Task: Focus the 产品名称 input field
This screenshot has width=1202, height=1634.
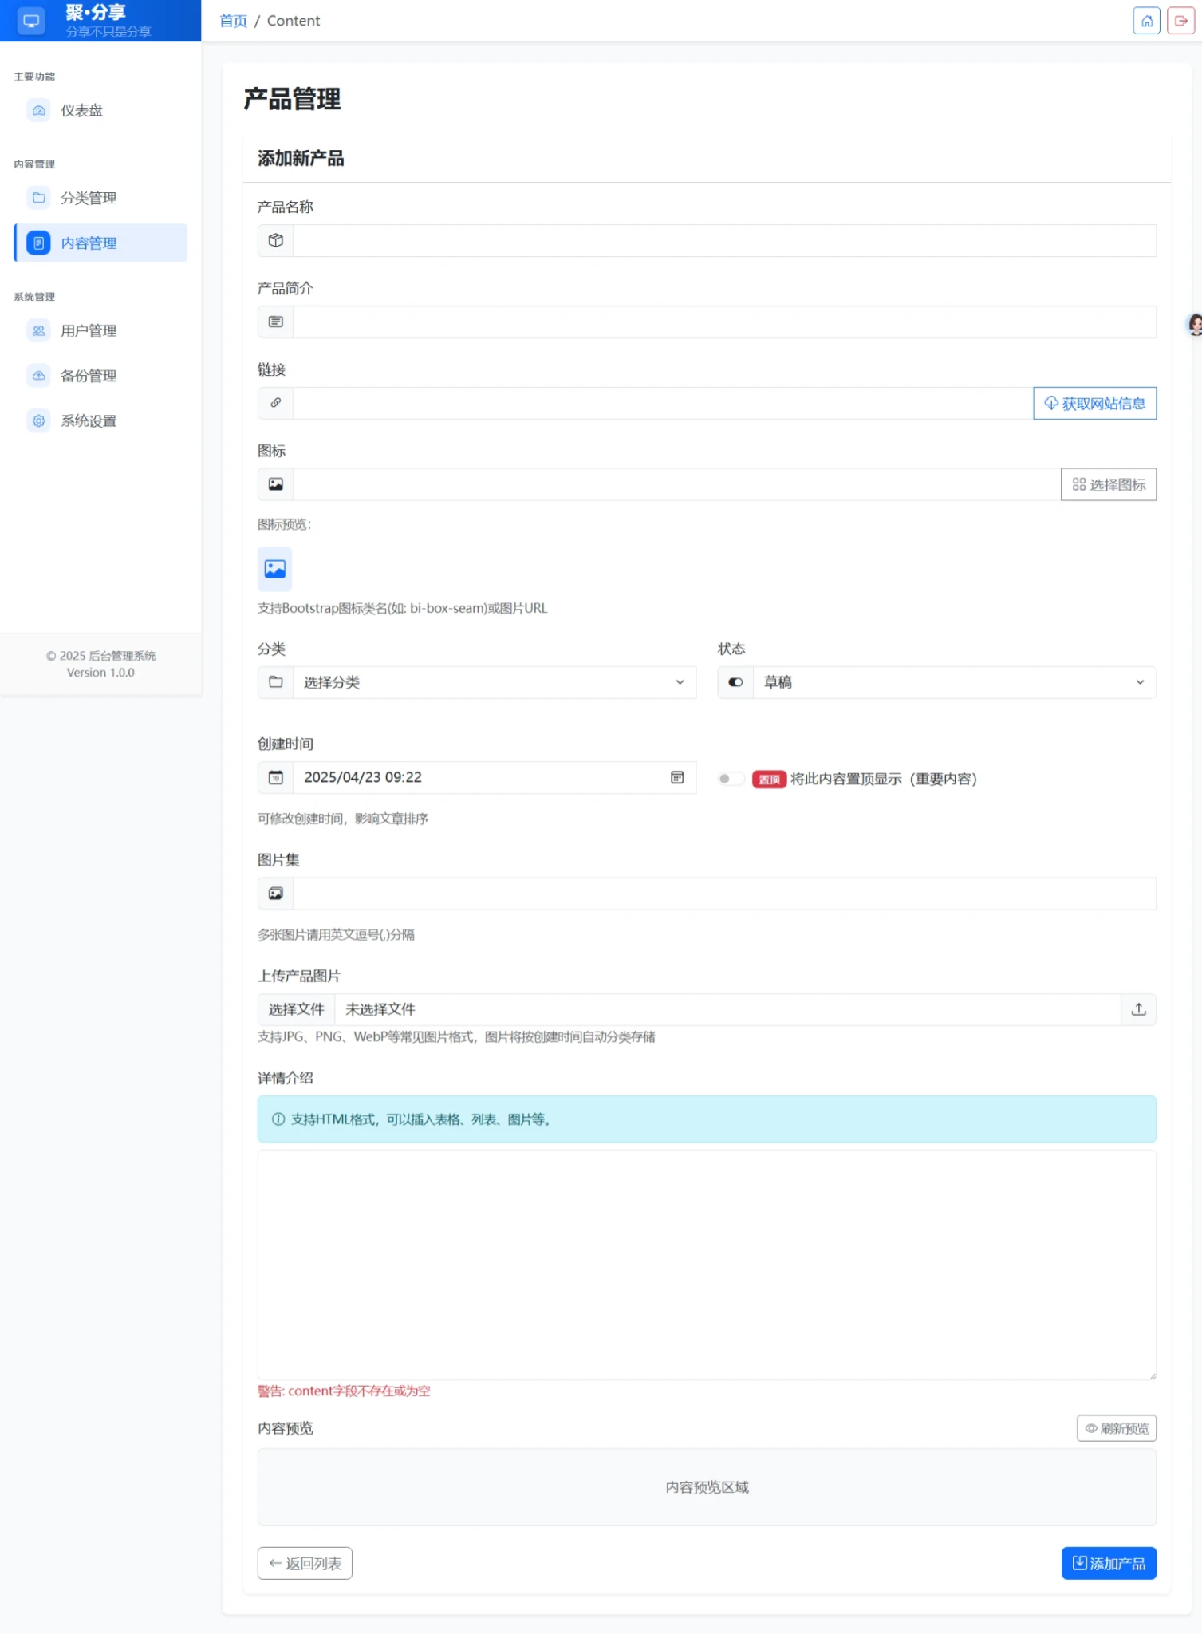Action: [x=723, y=241]
